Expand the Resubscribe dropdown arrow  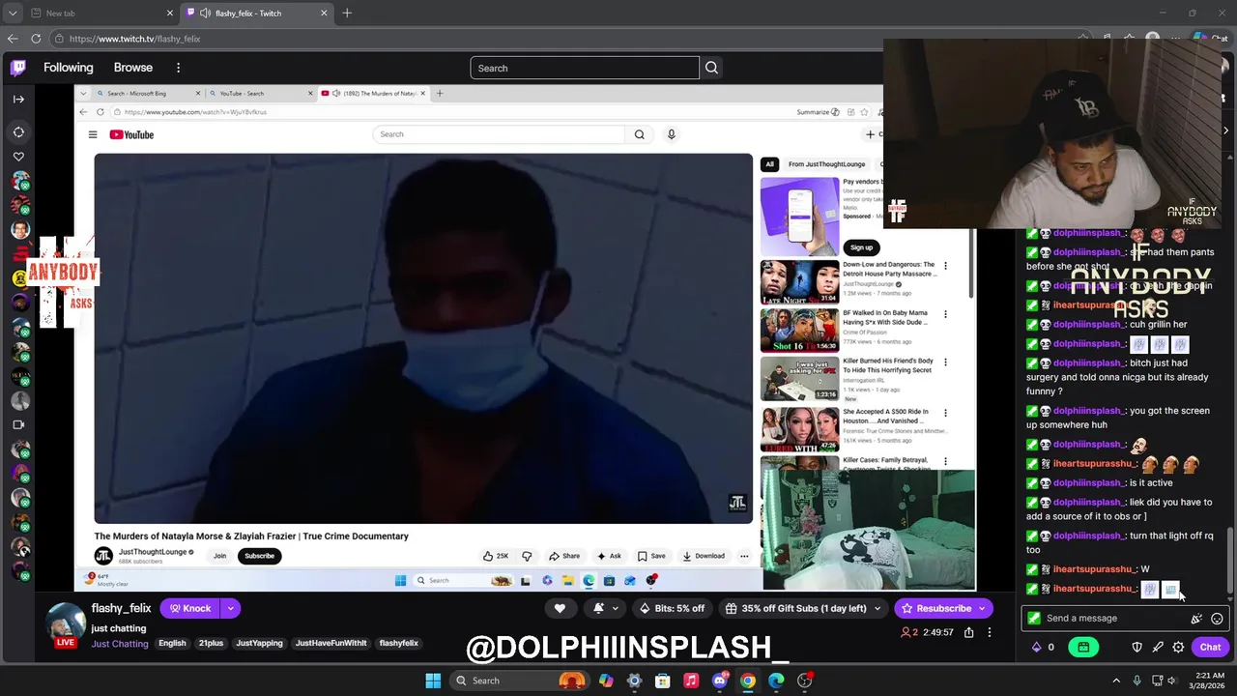(983, 608)
